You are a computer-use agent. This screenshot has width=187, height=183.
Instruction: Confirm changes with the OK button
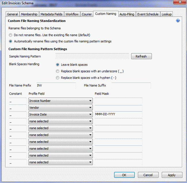tap(124, 175)
